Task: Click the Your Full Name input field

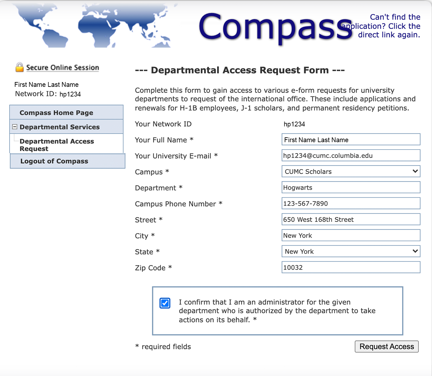Action: [351, 140]
